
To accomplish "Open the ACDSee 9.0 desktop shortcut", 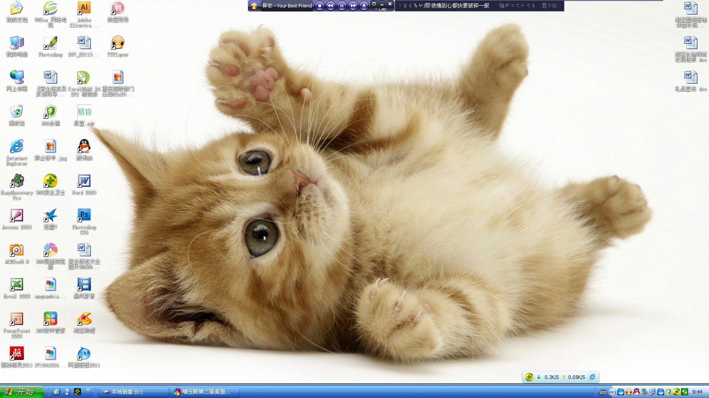I will pyautogui.click(x=16, y=250).
